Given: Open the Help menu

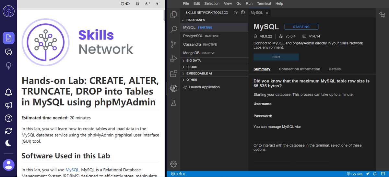Looking at the screenshot, I should point(279,4).
